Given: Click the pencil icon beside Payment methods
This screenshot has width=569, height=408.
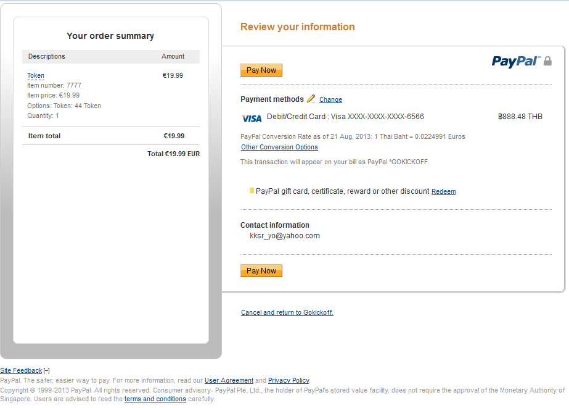Looking at the screenshot, I should click(x=311, y=99).
